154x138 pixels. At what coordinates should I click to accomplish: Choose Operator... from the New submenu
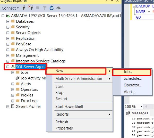132,85
